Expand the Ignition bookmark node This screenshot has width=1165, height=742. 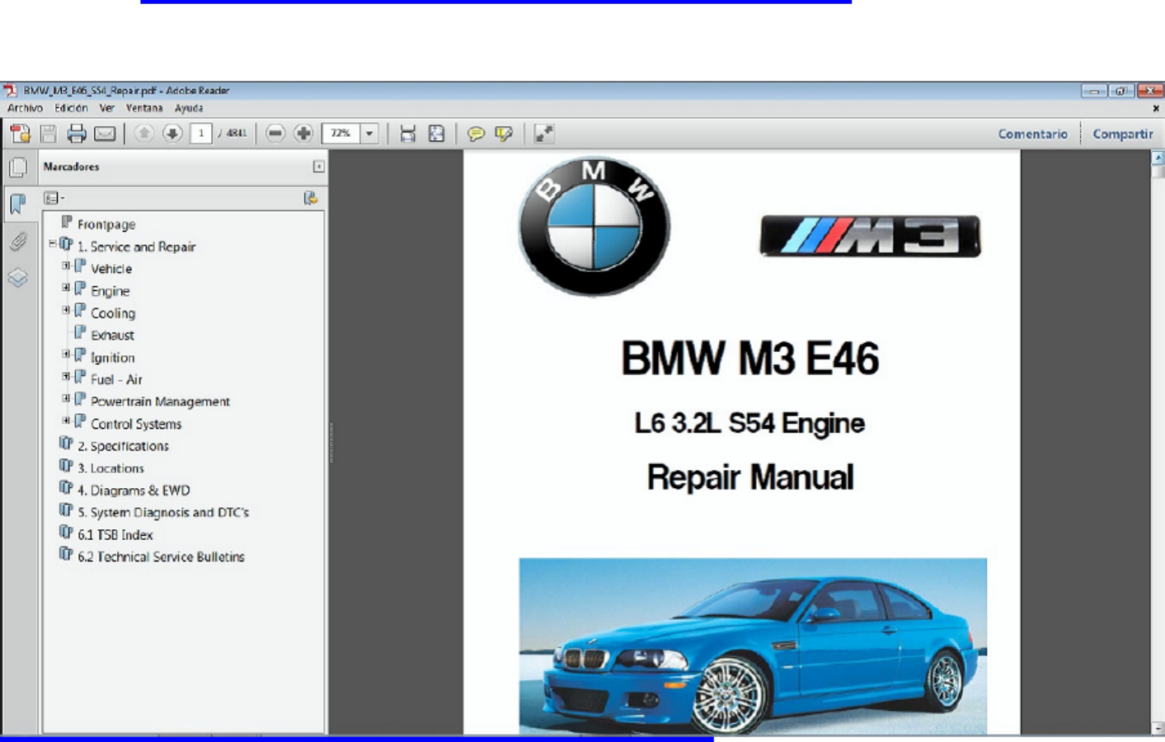(66, 355)
